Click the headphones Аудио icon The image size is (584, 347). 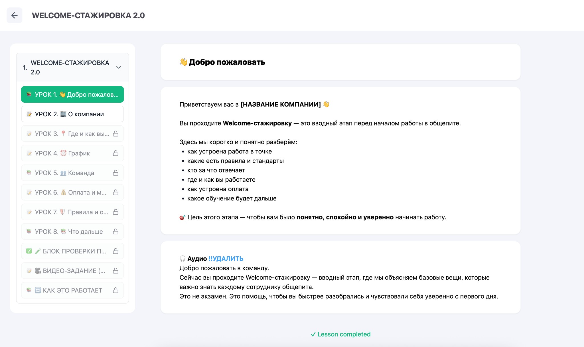tap(182, 259)
